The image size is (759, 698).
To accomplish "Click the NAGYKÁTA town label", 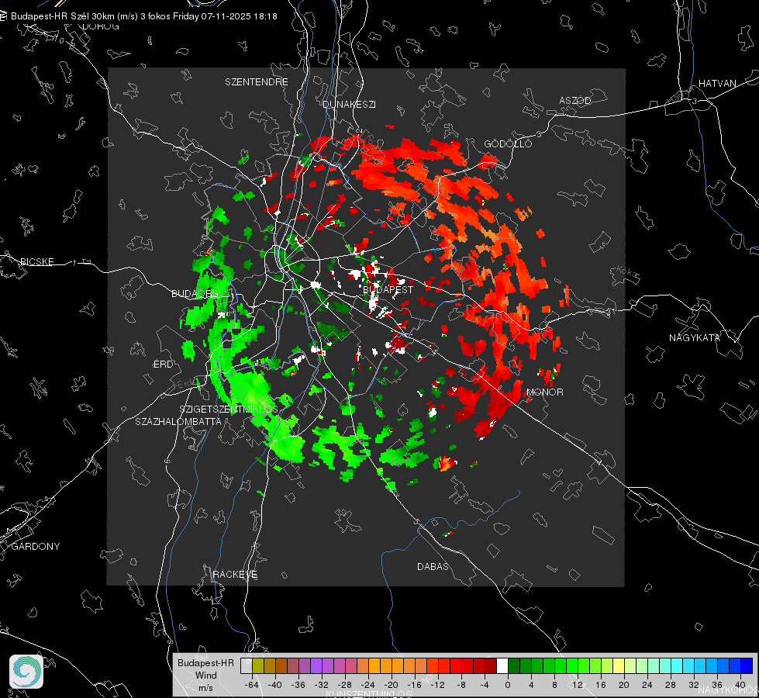I will (695, 338).
